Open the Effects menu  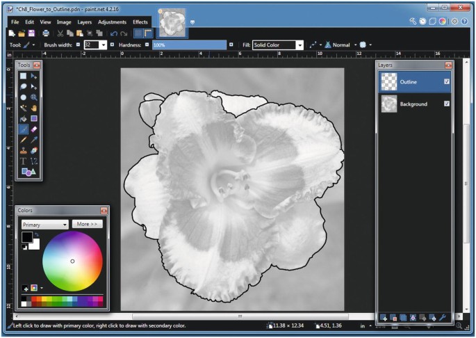click(x=140, y=22)
